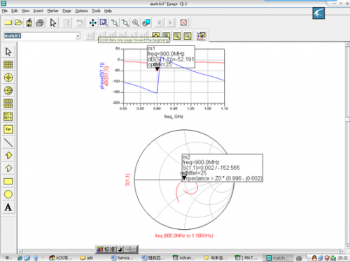Open the Marker menu

[52, 10]
